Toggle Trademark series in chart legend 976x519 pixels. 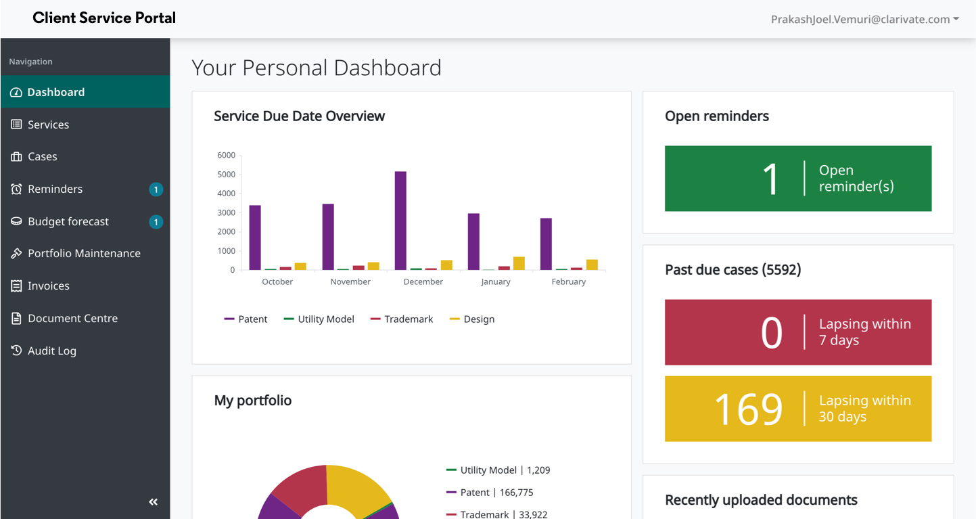[x=402, y=319]
